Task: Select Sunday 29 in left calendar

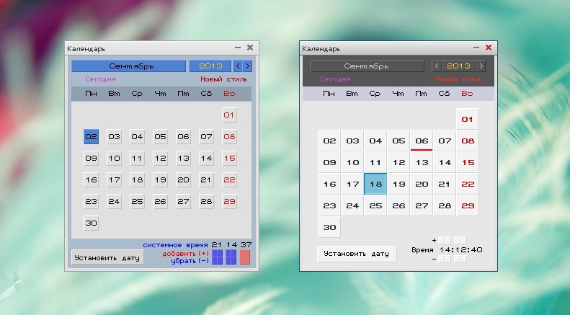Action: click(x=229, y=201)
